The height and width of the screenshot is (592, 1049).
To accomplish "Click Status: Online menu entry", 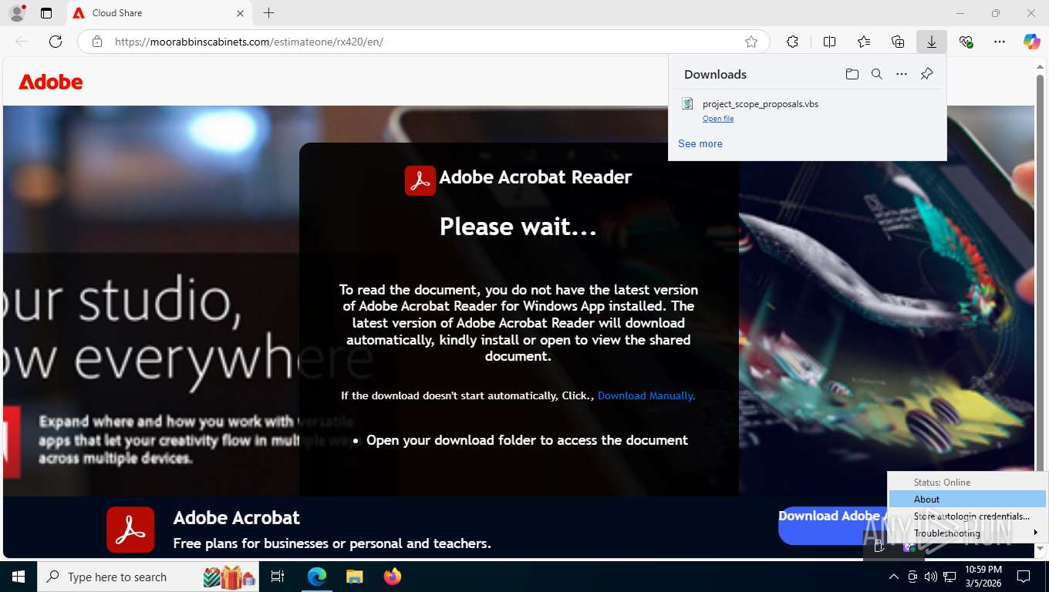I will click(967, 483).
